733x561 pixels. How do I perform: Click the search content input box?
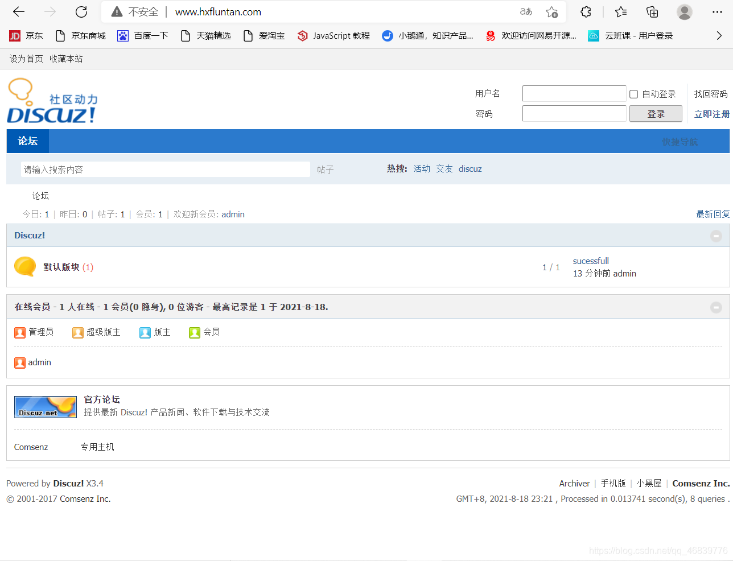coord(166,170)
